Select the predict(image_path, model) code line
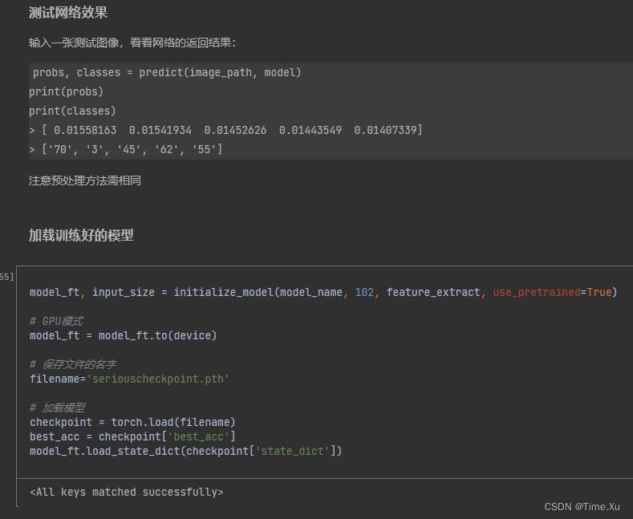The image size is (633, 519). tap(166, 73)
